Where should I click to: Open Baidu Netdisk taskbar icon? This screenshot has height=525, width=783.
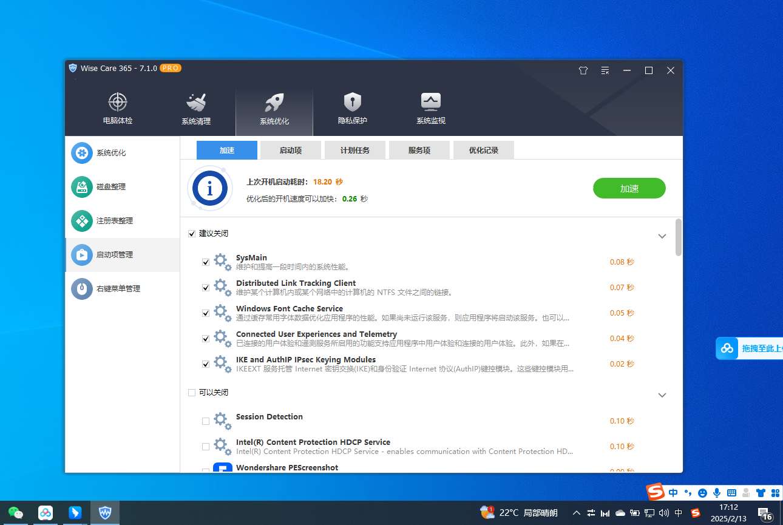pos(46,513)
